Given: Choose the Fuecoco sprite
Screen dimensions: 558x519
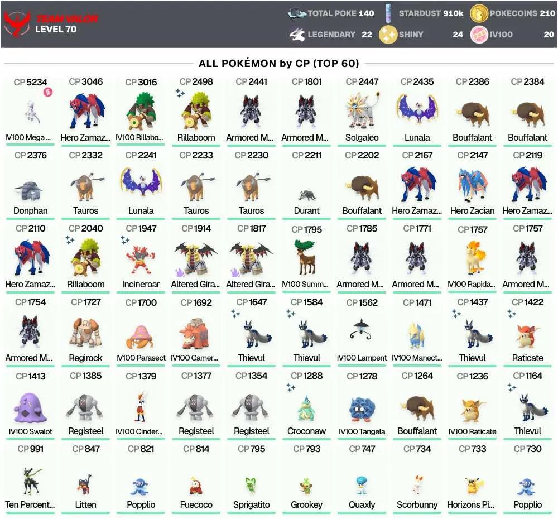Looking at the screenshot, I should 196,486.
